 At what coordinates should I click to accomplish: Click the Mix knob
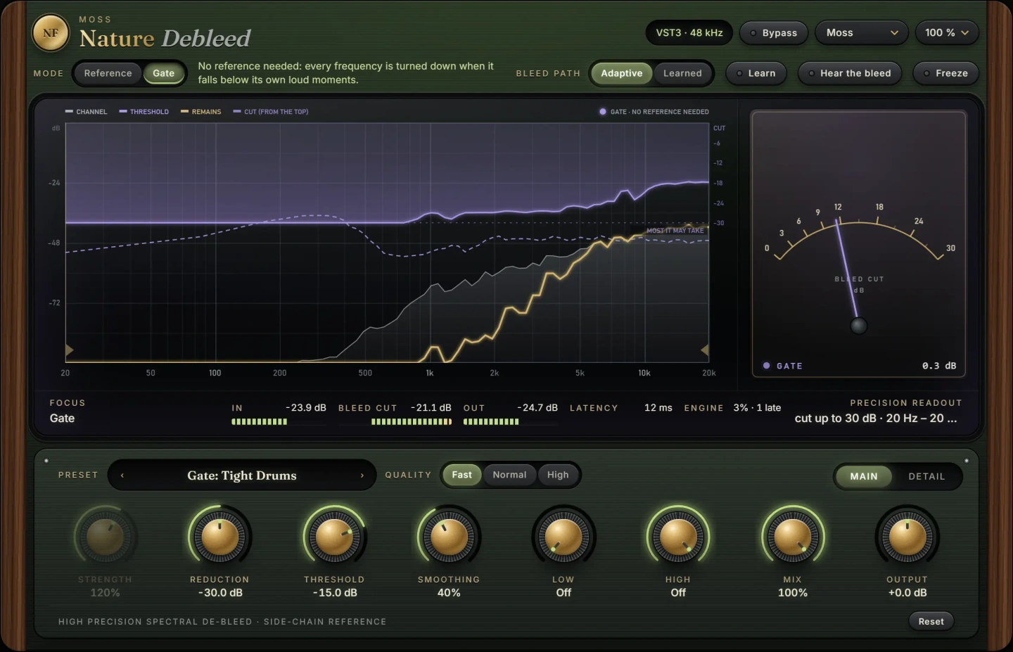point(793,537)
